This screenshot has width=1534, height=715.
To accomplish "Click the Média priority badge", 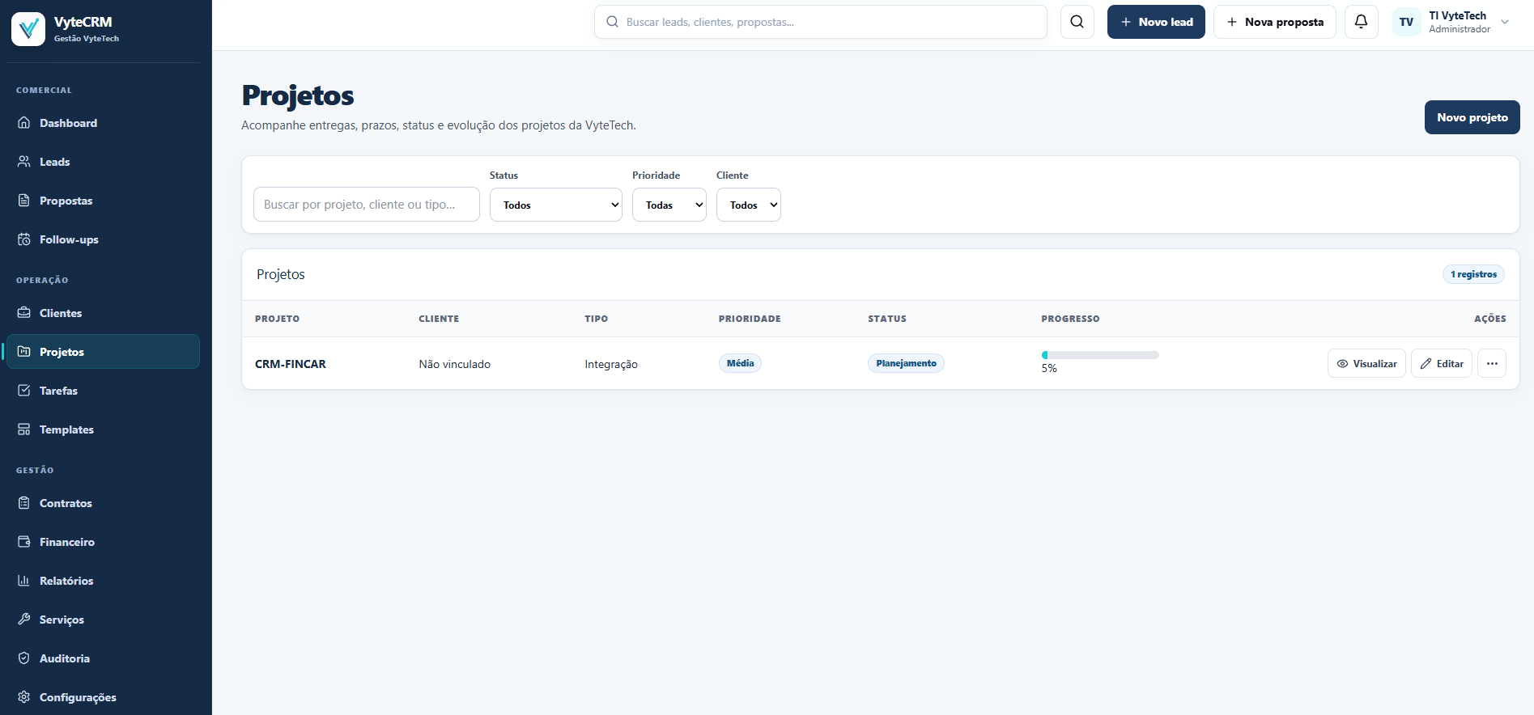I will [x=740, y=363].
